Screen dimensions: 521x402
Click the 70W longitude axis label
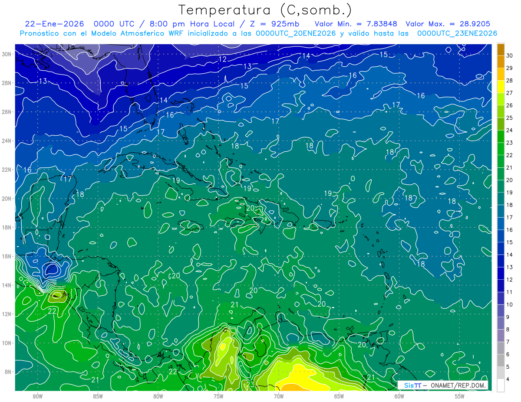pos(279,396)
